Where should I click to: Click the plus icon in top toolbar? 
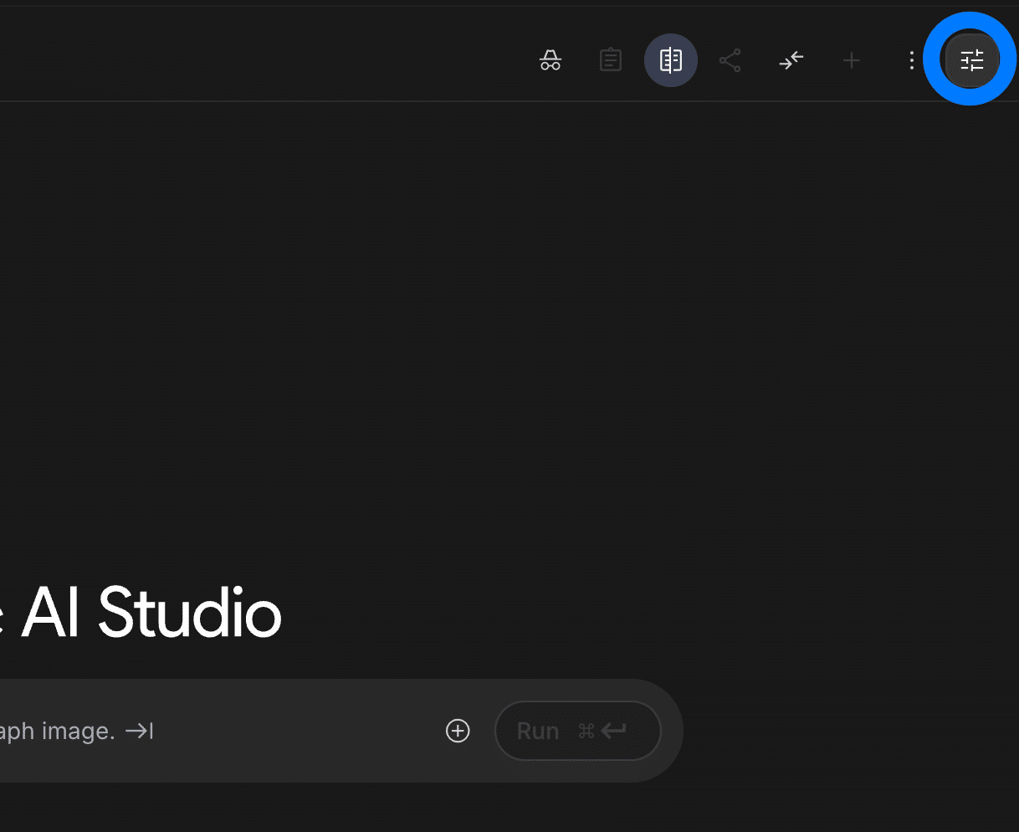click(852, 60)
